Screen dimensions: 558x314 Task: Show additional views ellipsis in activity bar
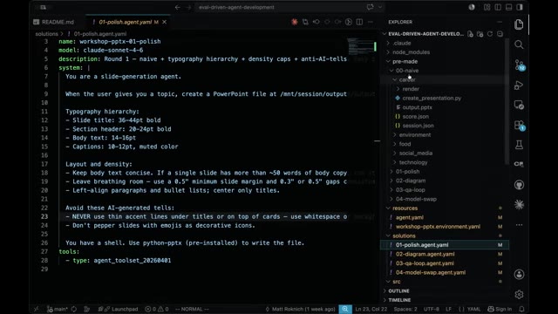coord(519,225)
